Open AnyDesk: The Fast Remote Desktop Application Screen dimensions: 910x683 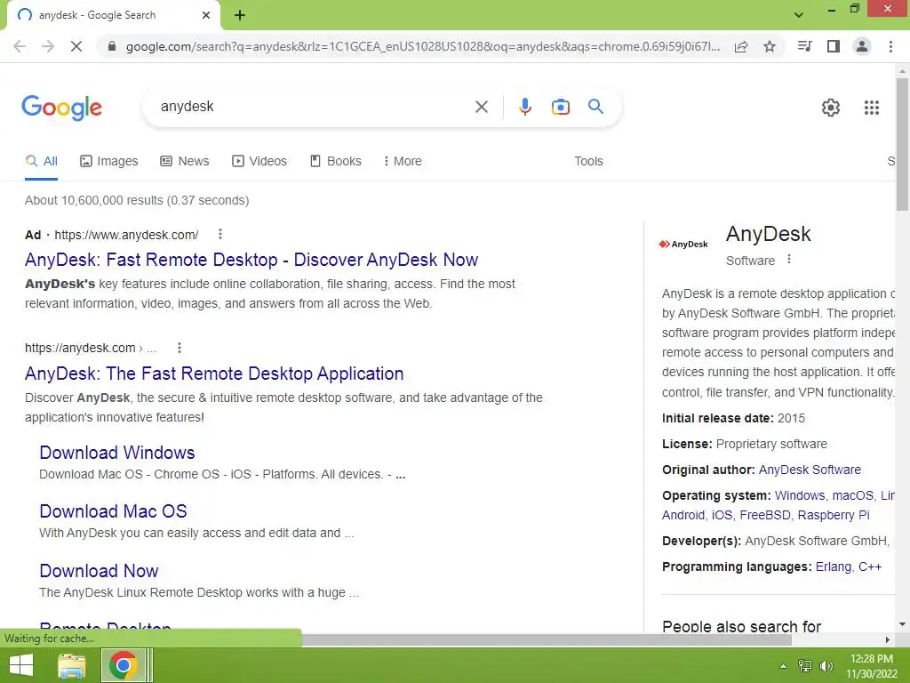click(x=214, y=374)
